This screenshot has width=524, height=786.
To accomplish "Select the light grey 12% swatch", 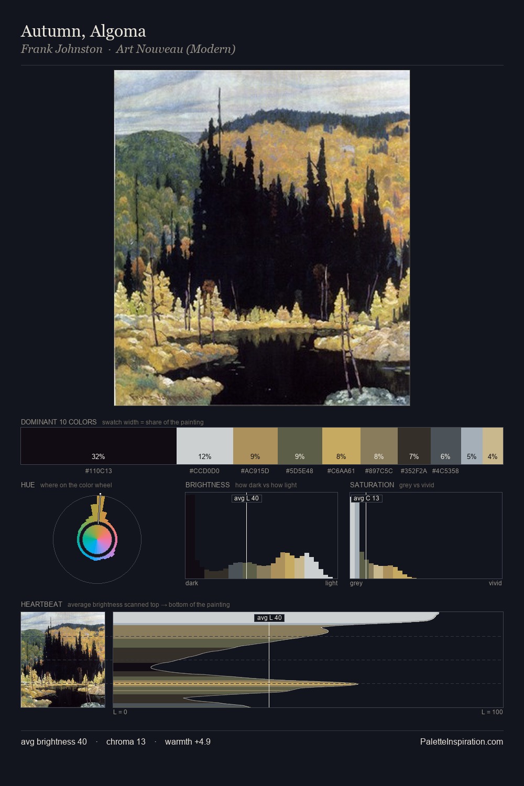I will [205, 446].
